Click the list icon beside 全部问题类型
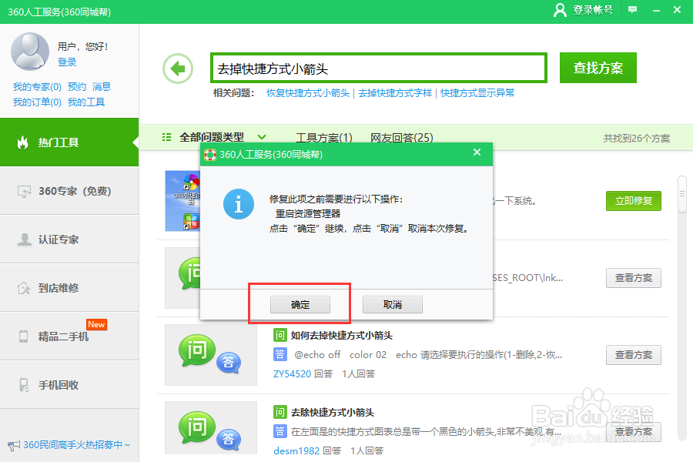Viewport: 693px width, 462px height. [x=166, y=136]
